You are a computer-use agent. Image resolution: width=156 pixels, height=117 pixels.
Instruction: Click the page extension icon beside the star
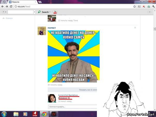coord(139,6)
